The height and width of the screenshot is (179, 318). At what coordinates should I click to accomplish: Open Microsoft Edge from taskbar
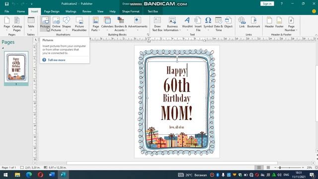tap(29, 175)
